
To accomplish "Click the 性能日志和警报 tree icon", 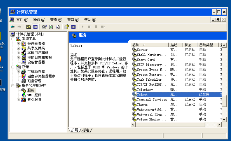I will [24, 57].
